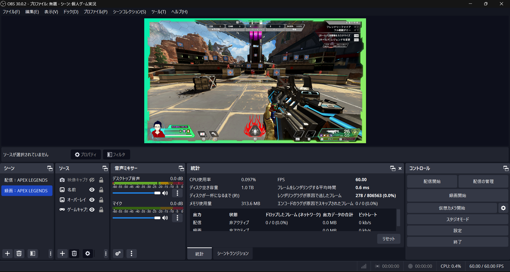
Task: Select the 録画：APEX LEGENDS scene
Action: click(x=27, y=190)
